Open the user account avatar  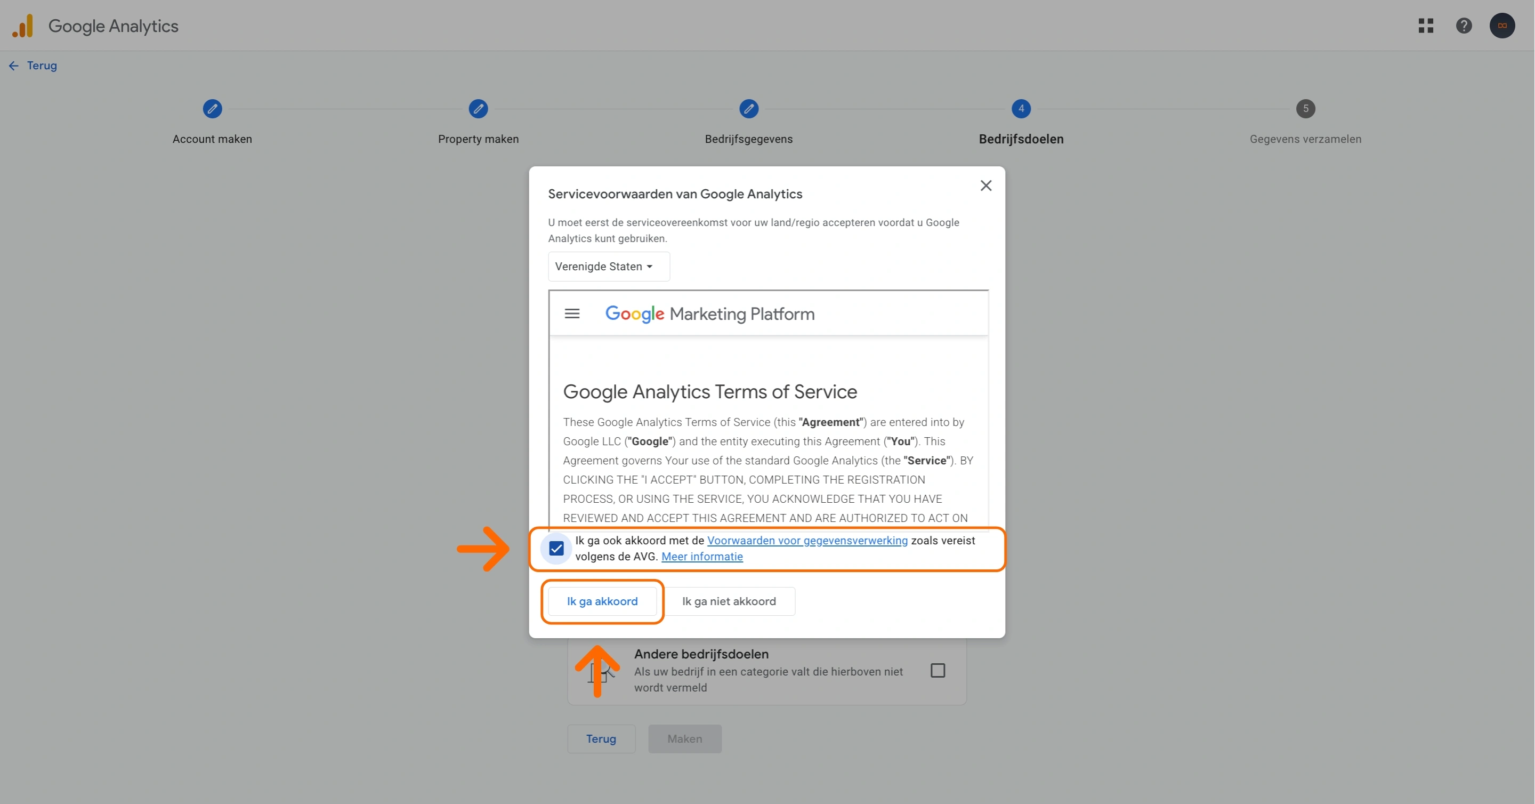(x=1502, y=26)
